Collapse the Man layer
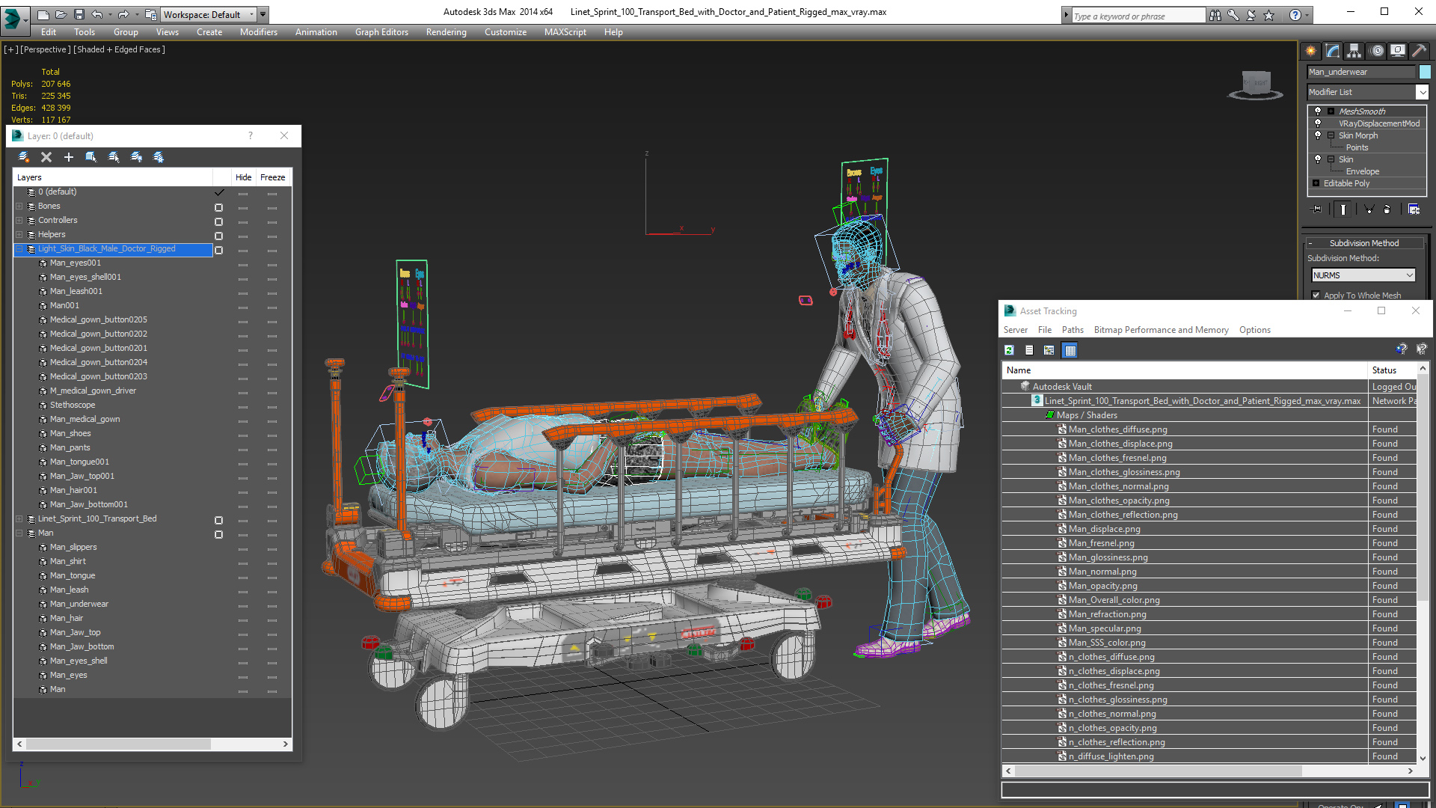Screen dimensions: 1436x808 [19, 533]
